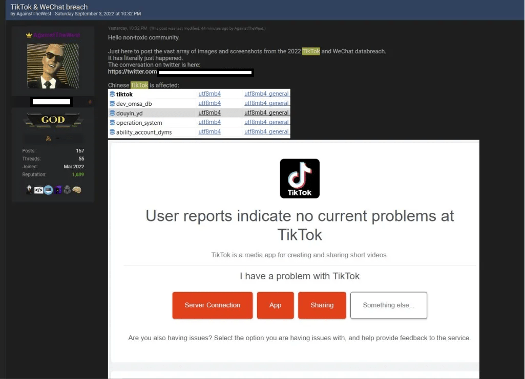
Task: Click the database icon beside operation_system
Action: (x=113, y=122)
